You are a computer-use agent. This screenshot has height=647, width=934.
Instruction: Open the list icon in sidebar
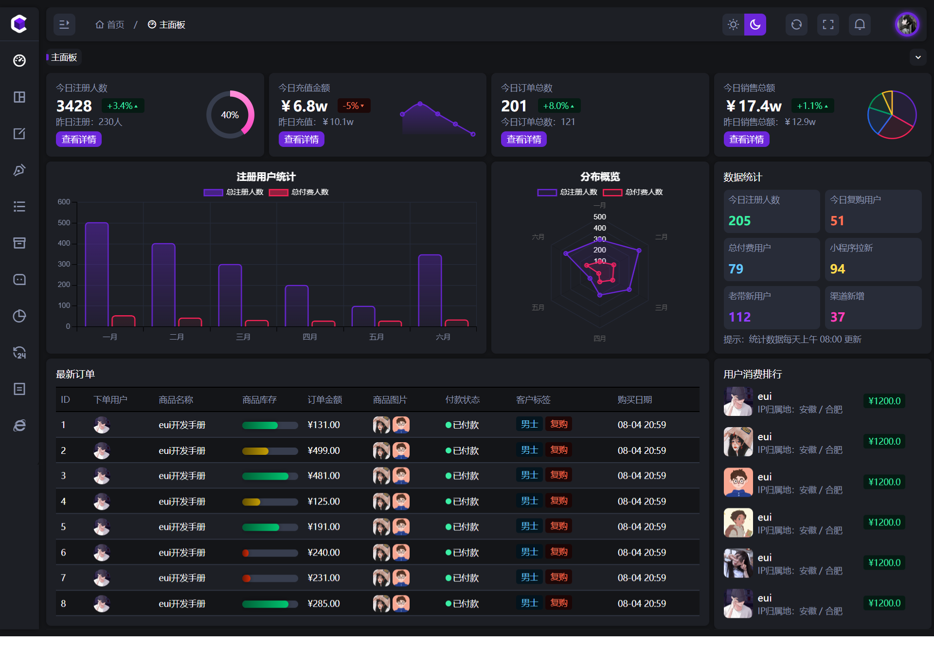coord(19,206)
